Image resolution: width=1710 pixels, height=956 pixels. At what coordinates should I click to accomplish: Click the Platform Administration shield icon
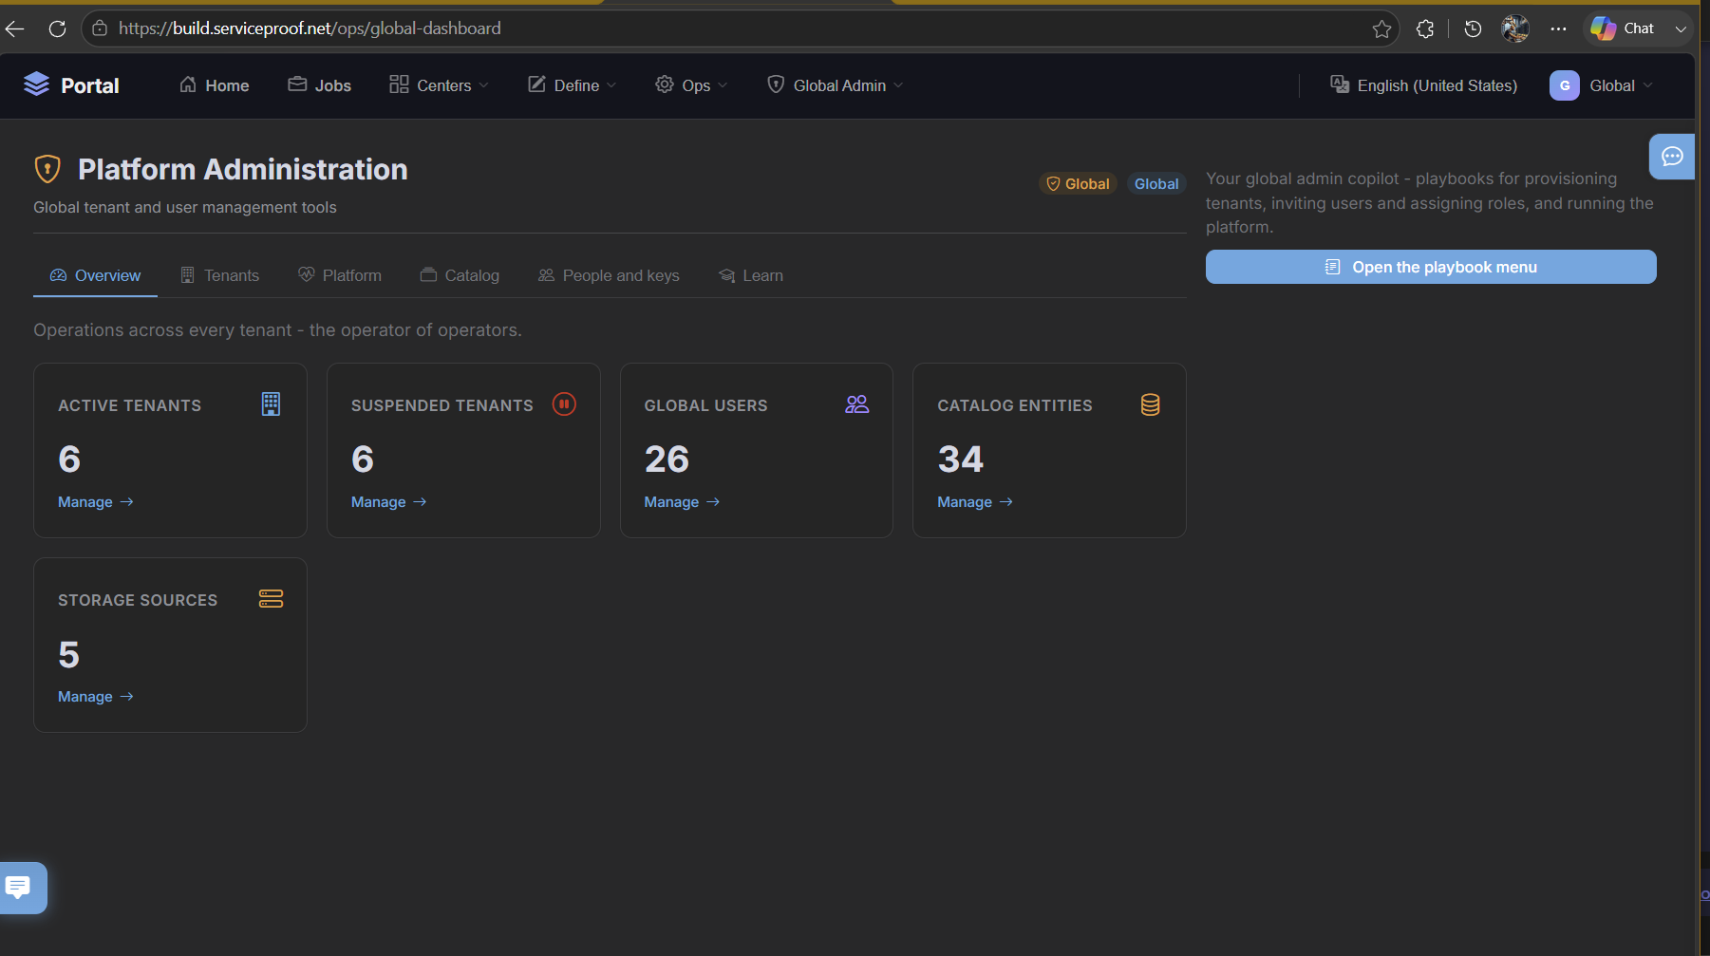(x=47, y=169)
